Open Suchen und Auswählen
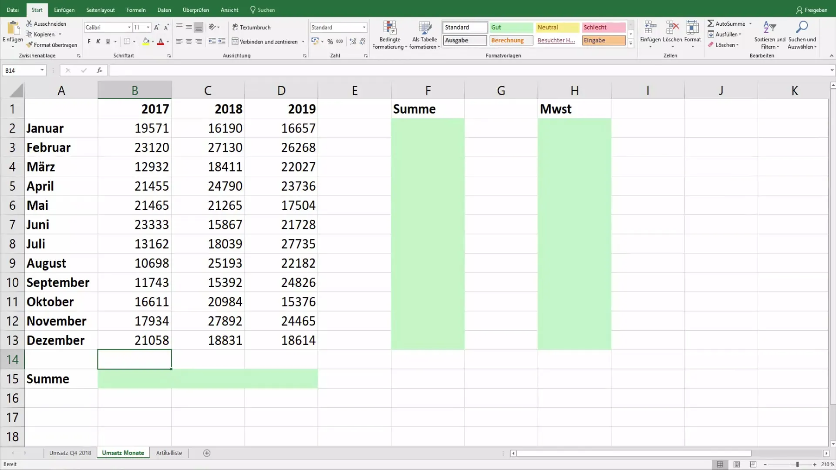 pos(802,35)
